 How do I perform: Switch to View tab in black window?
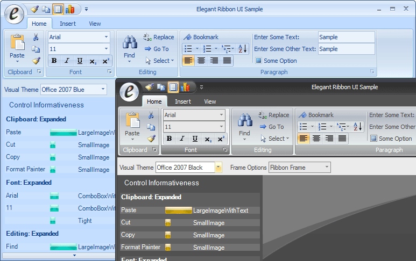pos(210,102)
